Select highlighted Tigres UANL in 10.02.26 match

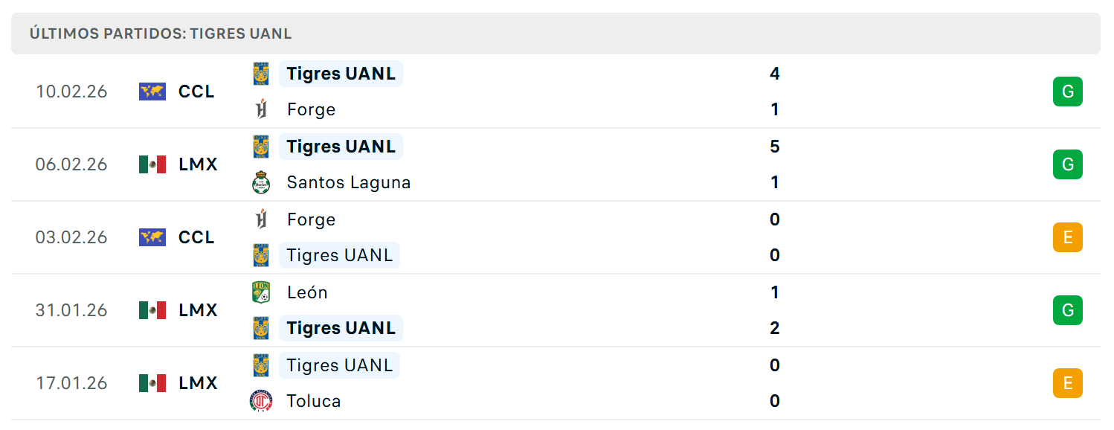pos(341,74)
